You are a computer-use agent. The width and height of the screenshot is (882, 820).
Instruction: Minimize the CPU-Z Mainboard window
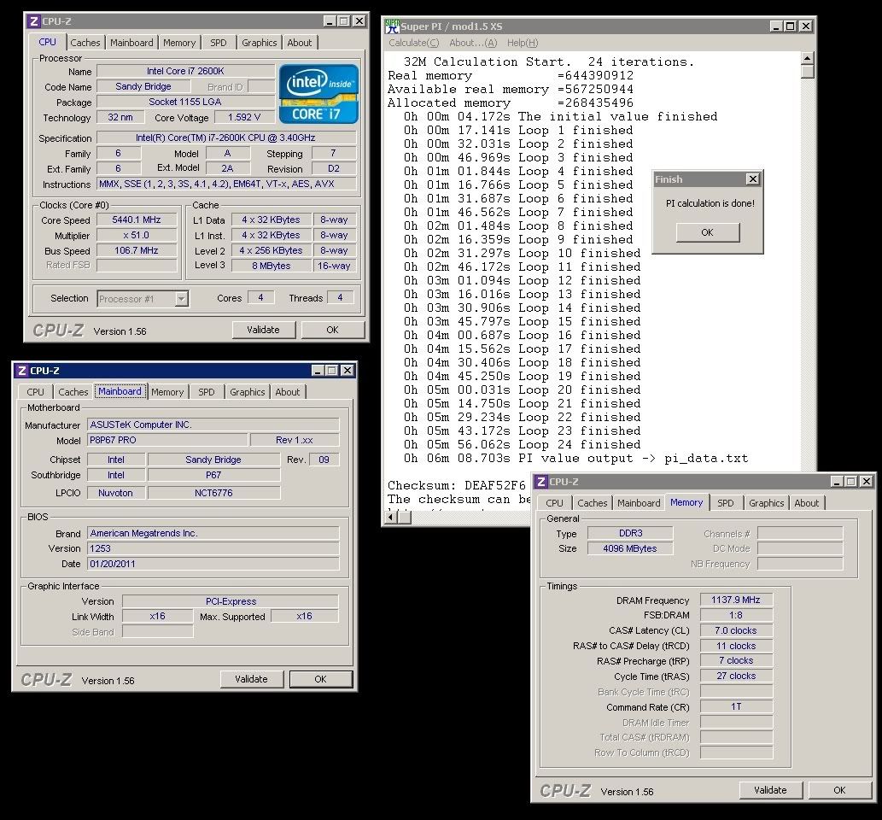(318, 371)
